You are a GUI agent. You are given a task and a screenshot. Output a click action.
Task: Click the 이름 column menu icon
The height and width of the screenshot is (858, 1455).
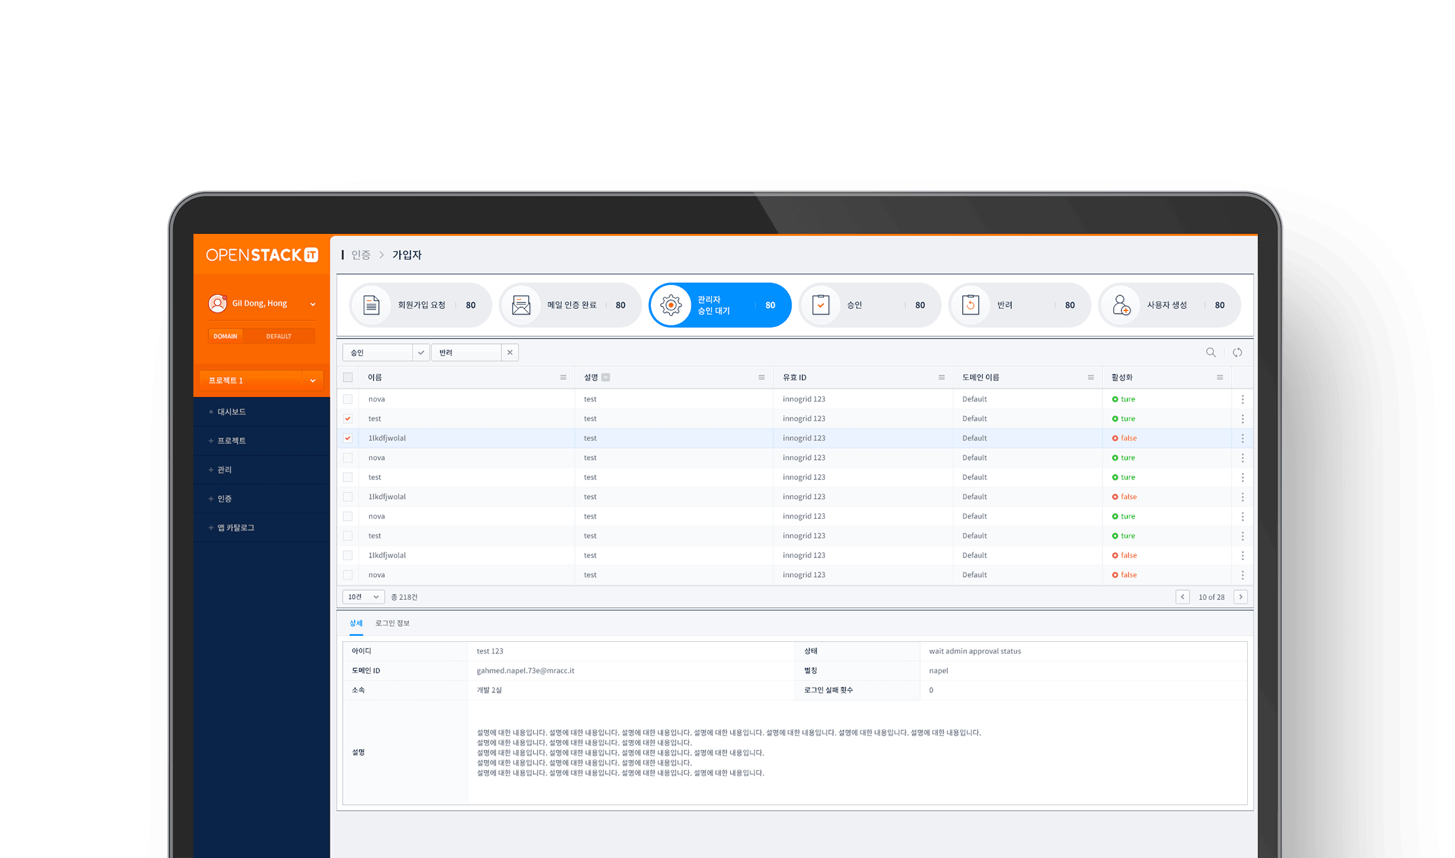click(563, 377)
